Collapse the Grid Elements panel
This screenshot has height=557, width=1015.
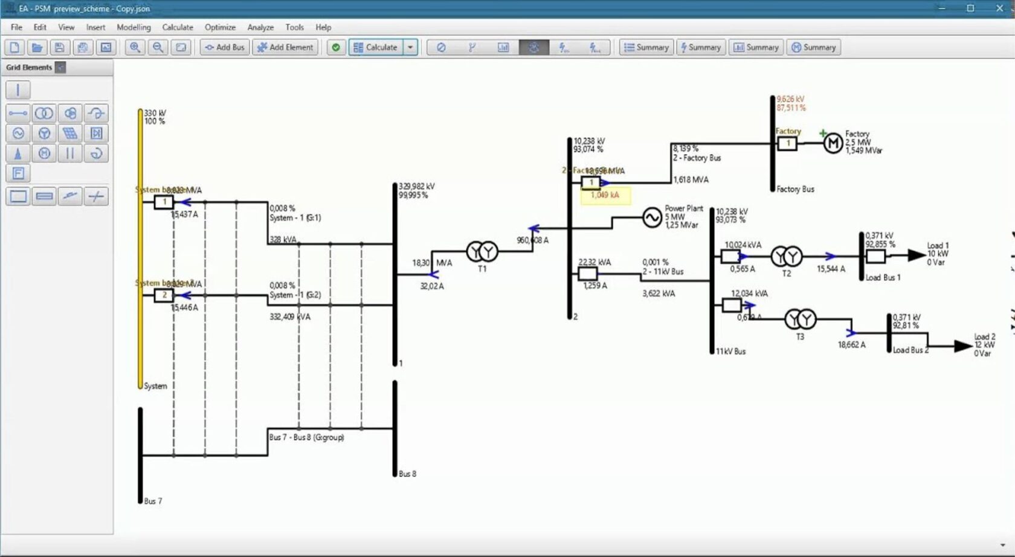pos(60,68)
